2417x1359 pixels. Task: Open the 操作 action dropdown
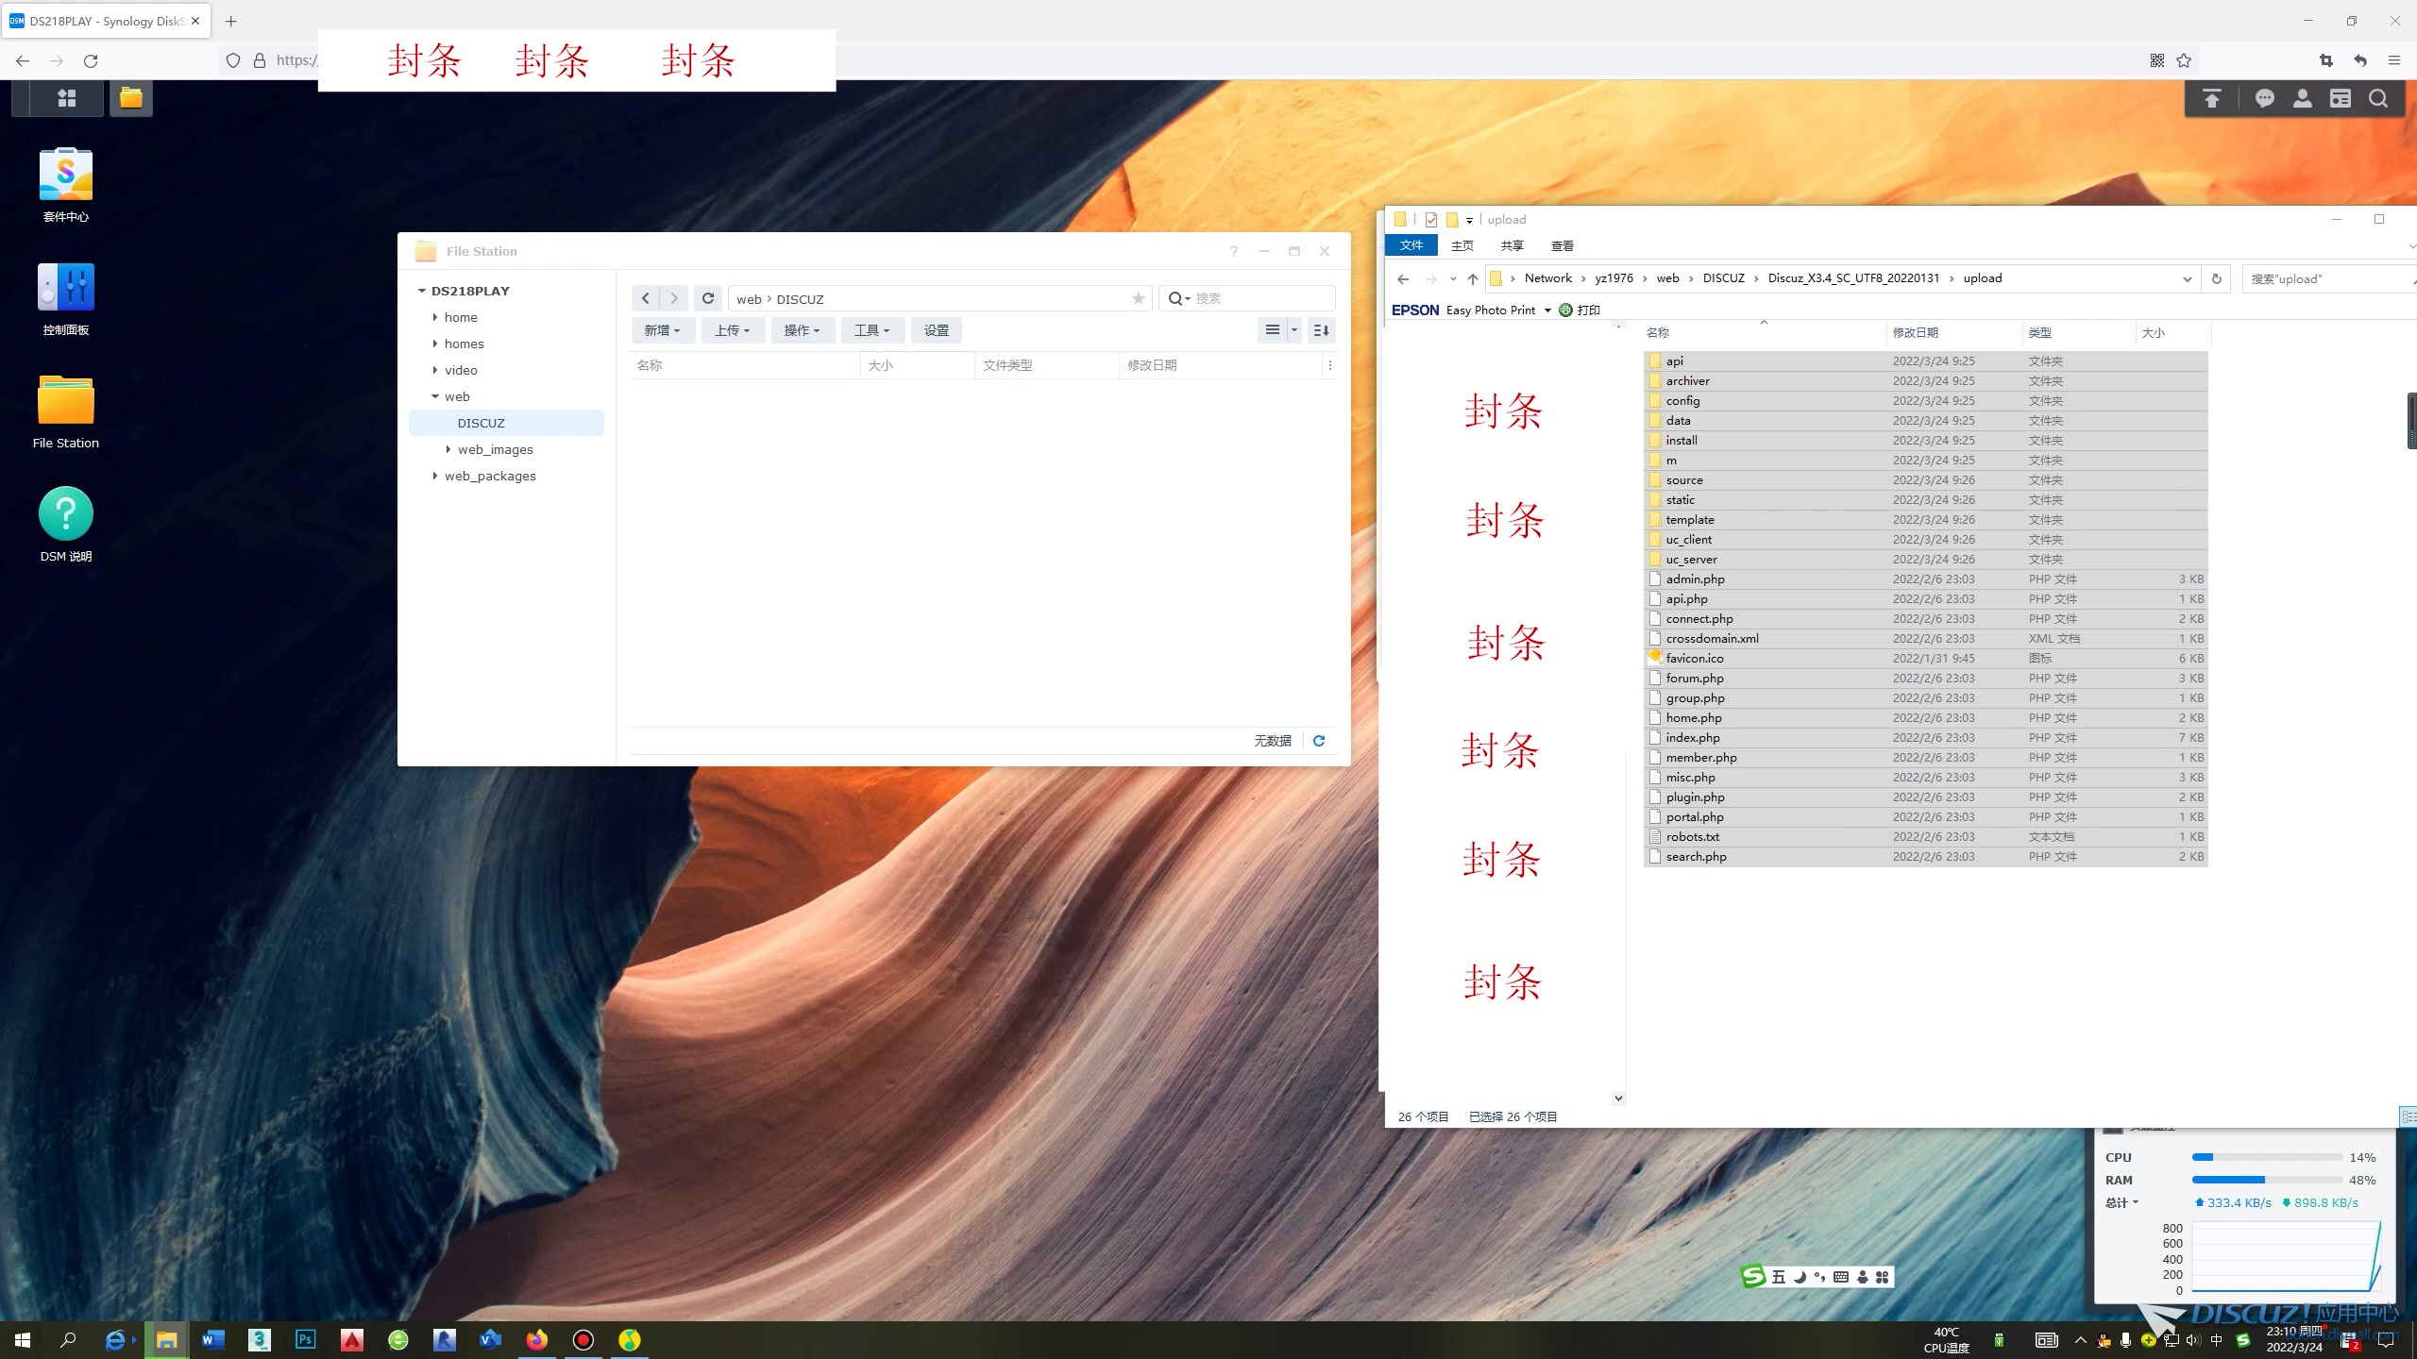(x=803, y=330)
